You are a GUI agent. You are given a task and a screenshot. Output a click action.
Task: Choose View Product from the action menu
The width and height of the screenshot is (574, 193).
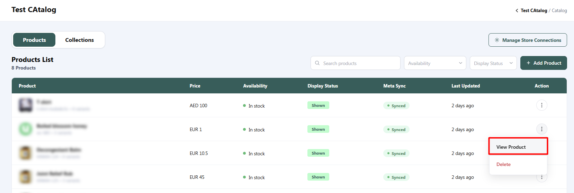[x=518, y=147]
